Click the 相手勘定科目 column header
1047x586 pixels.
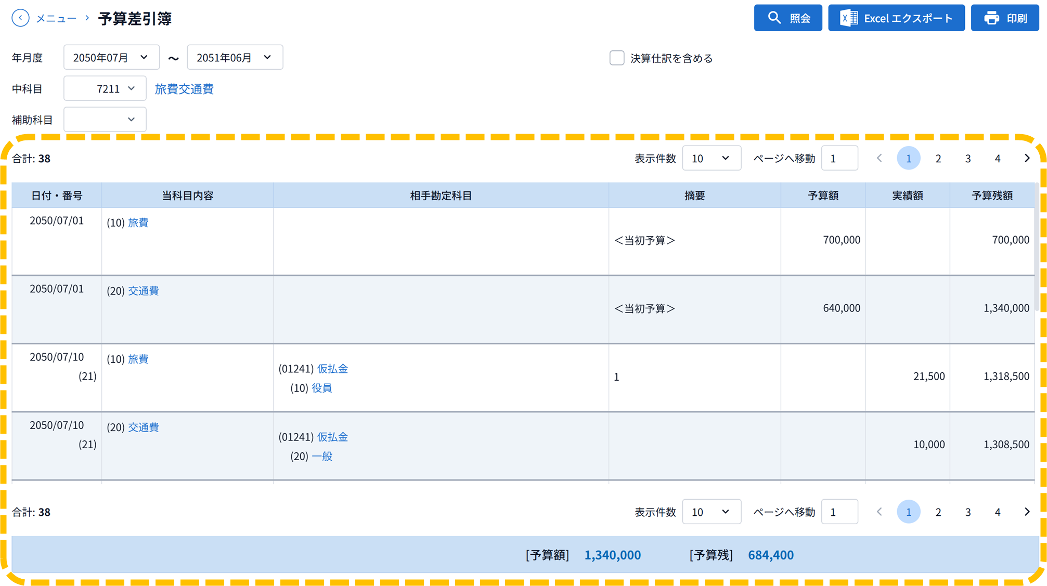441,196
